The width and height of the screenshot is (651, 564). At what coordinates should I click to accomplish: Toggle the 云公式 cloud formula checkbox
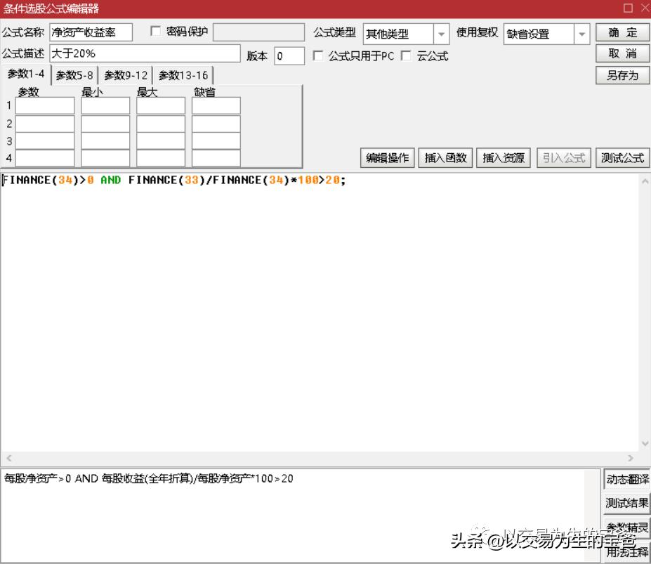(407, 55)
